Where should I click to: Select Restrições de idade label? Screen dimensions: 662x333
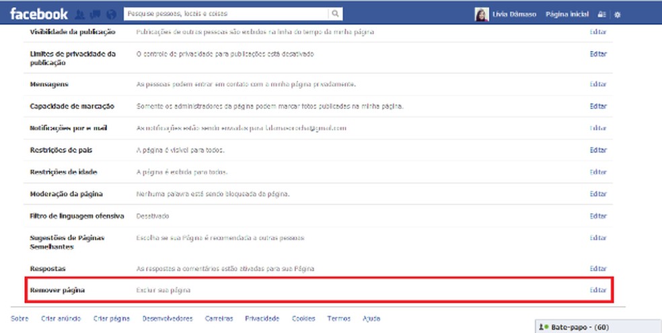click(64, 172)
